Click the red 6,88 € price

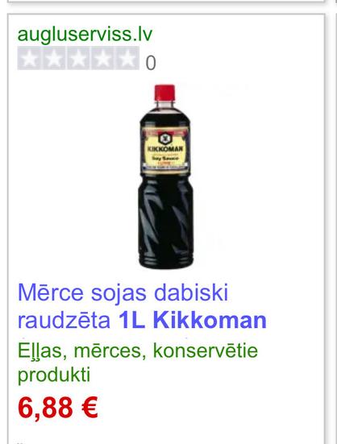tap(58, 408)
